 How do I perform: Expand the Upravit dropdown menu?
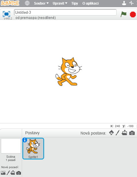60,3
